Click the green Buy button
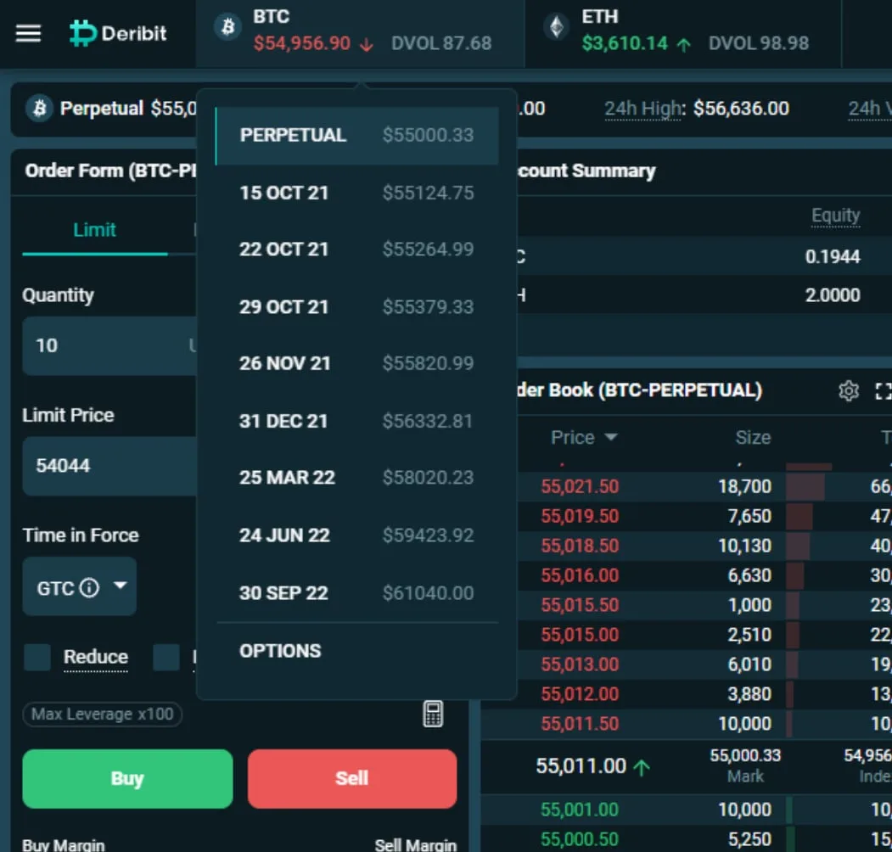 (127, 779)
